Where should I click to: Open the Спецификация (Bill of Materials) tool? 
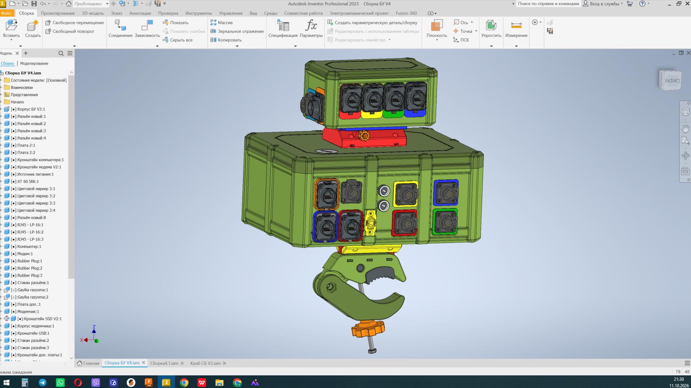point(283,26)
